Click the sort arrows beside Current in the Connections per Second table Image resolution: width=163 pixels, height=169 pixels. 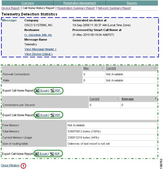pos(118,99)
